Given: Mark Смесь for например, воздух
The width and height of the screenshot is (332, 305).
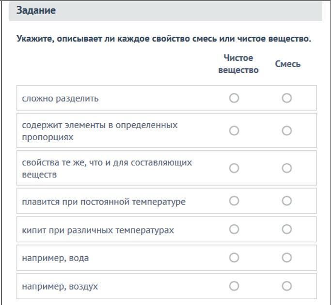Looking at the screenshot, I should pyautogui.click(x=287, y=286).
